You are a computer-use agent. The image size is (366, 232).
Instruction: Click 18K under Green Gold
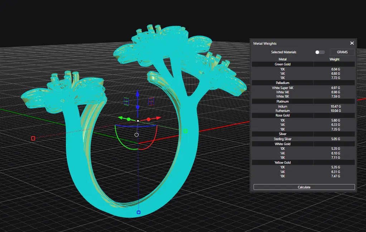tap(283, 78)
